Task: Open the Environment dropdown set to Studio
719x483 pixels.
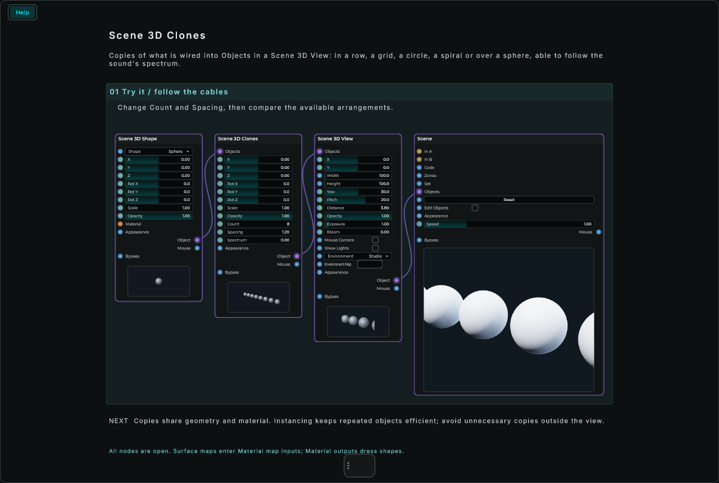Action: pyautogui.click(x=358, y=256)
